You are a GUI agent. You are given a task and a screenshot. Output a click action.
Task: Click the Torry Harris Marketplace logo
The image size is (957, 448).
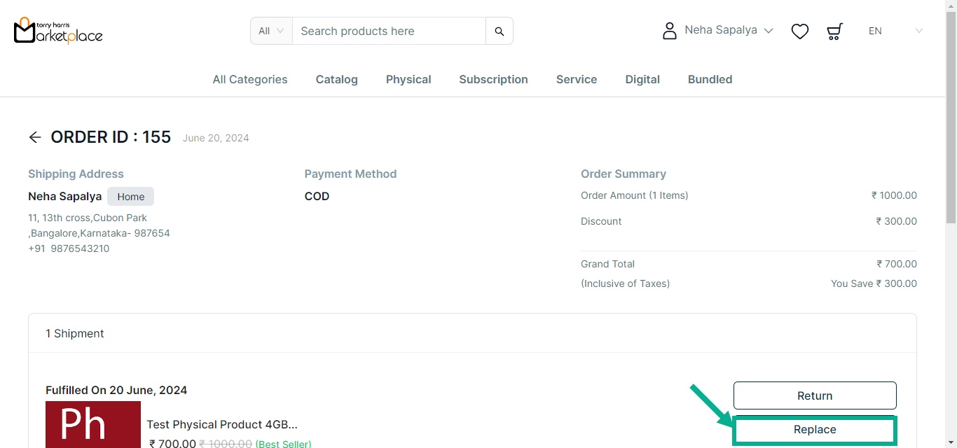pos(58,31)
